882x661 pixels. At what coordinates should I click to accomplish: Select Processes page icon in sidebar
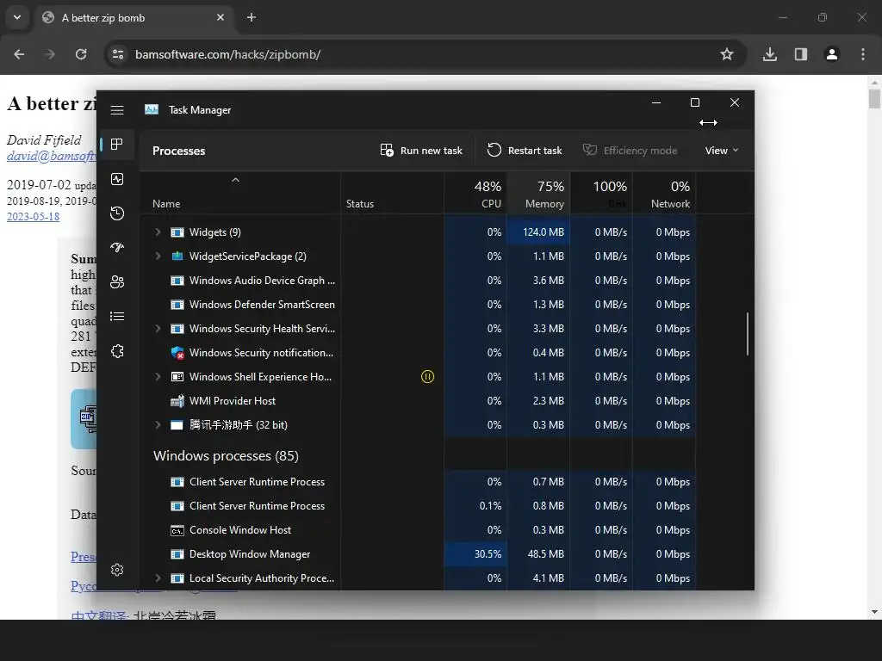click(x=117, y=145)
